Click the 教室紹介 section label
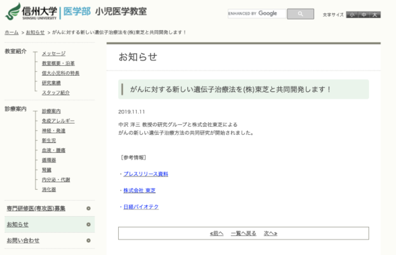This screenshot has width=396, height=255. 15,51
